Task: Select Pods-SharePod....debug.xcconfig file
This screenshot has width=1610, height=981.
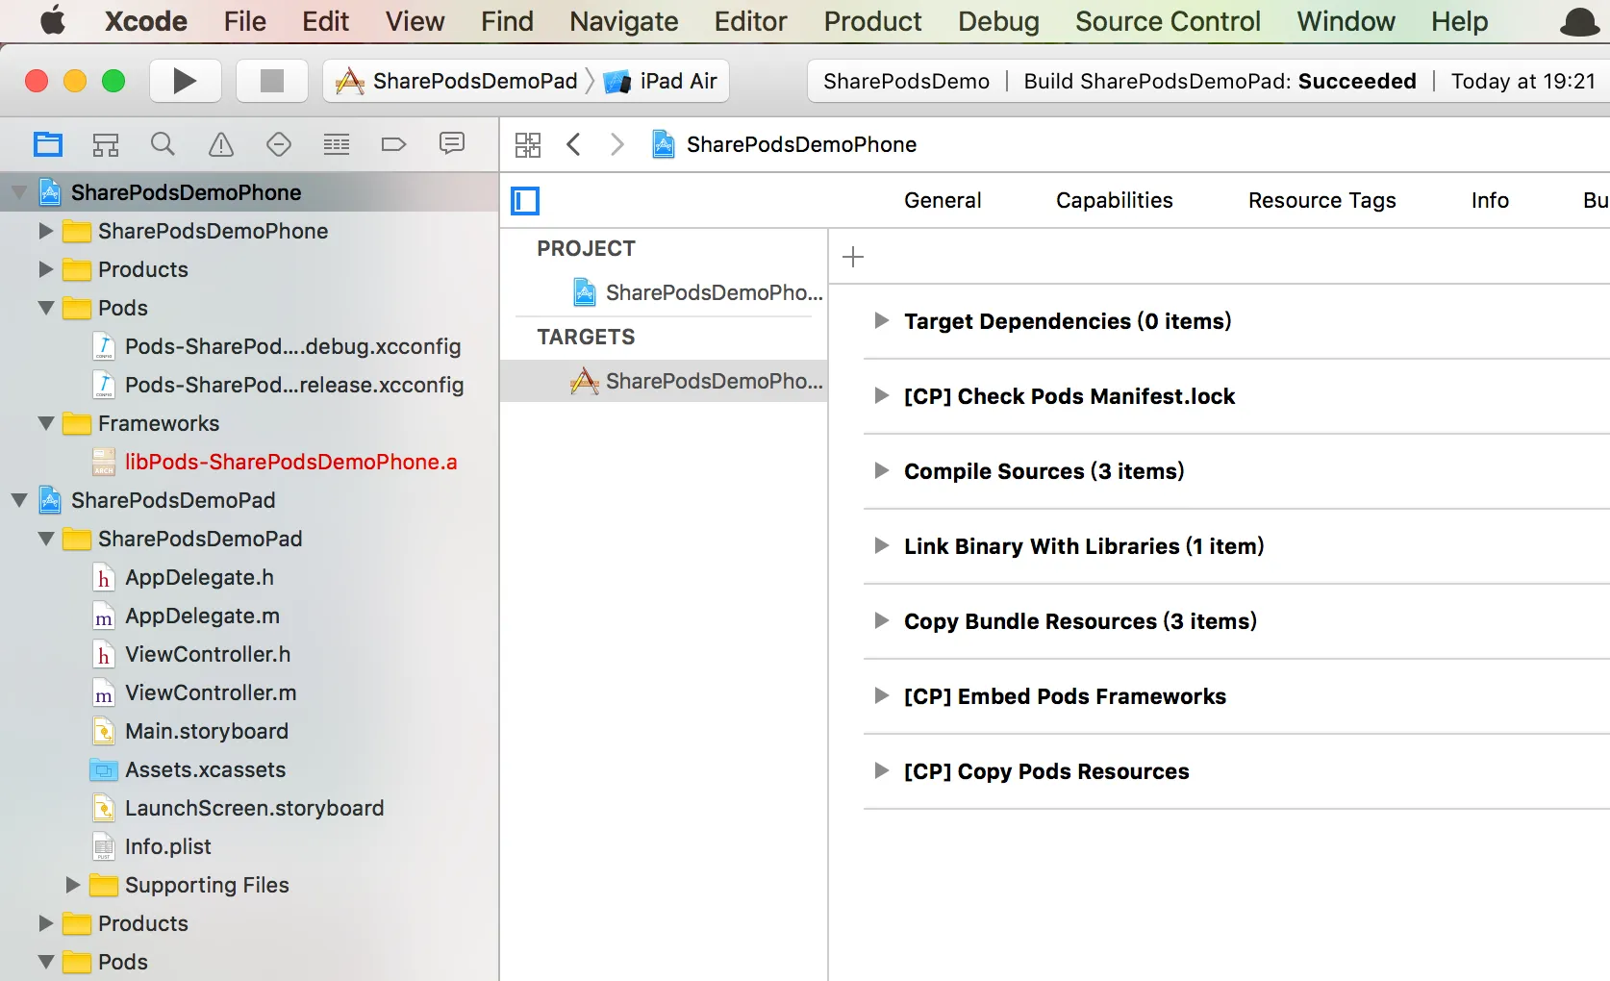Action: pyautogui.click(x=293, y=346)
